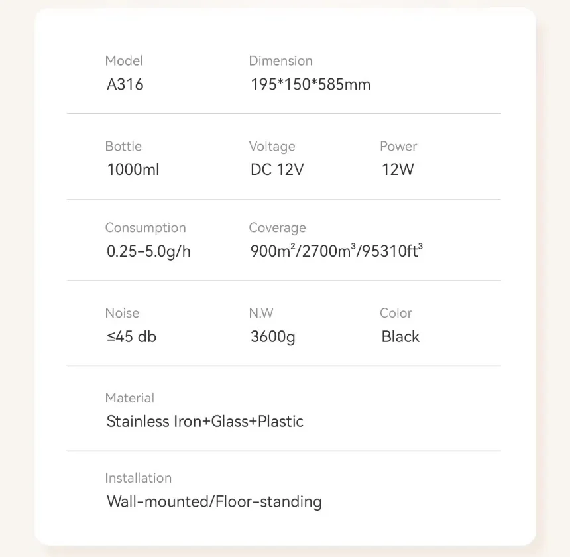This screenshot has height=557, width=570.
Task: Click the Power label
Action: click(x=398, y=147)
